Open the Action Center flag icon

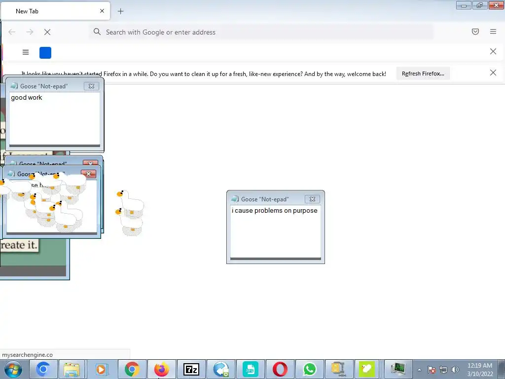click(431, 370)
